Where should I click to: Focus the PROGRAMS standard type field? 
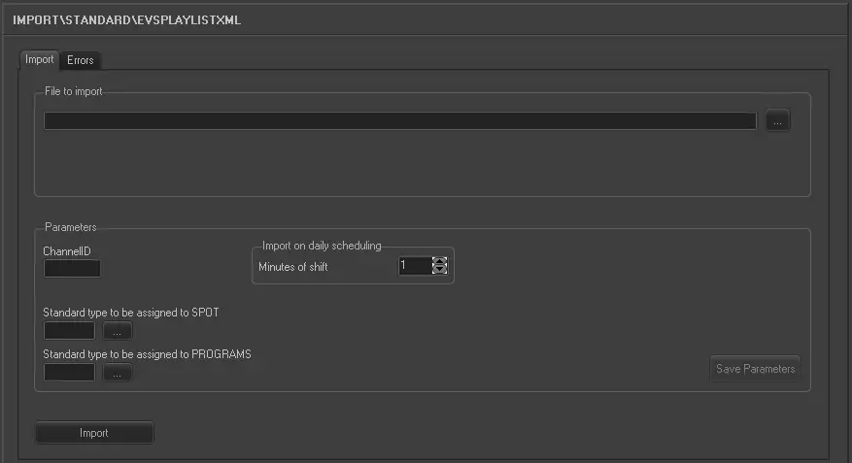tap(69, 373)
